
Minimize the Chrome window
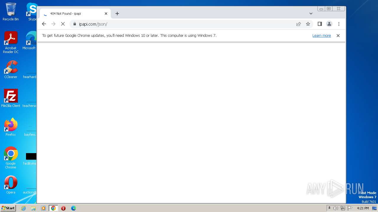pyautogui.click(x=321, y=9)
